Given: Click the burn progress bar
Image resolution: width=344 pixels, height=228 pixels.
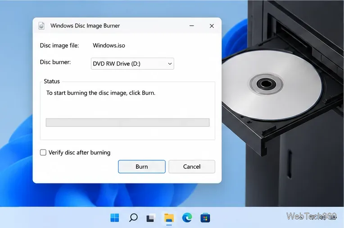Looking at the screenshot, I should pos(128,123).
